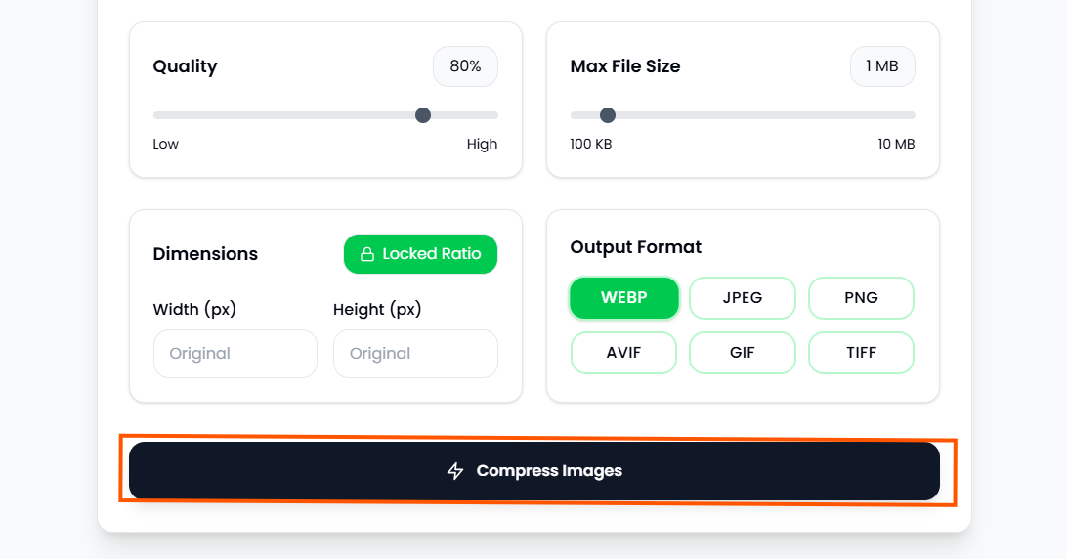Screen dimensions: 1067x559
Task: Click the 1 MB file size badge
Action: coord(882,66)
